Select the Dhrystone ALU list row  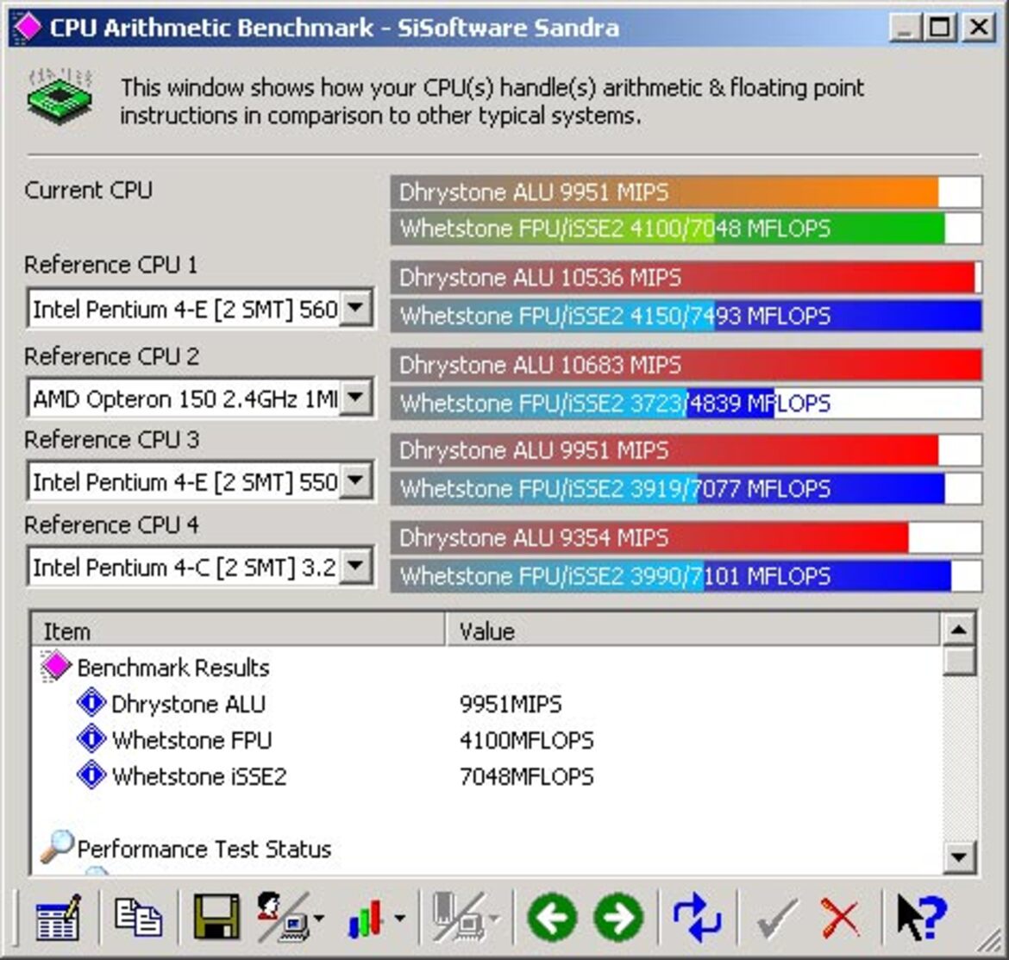[486, 703]
